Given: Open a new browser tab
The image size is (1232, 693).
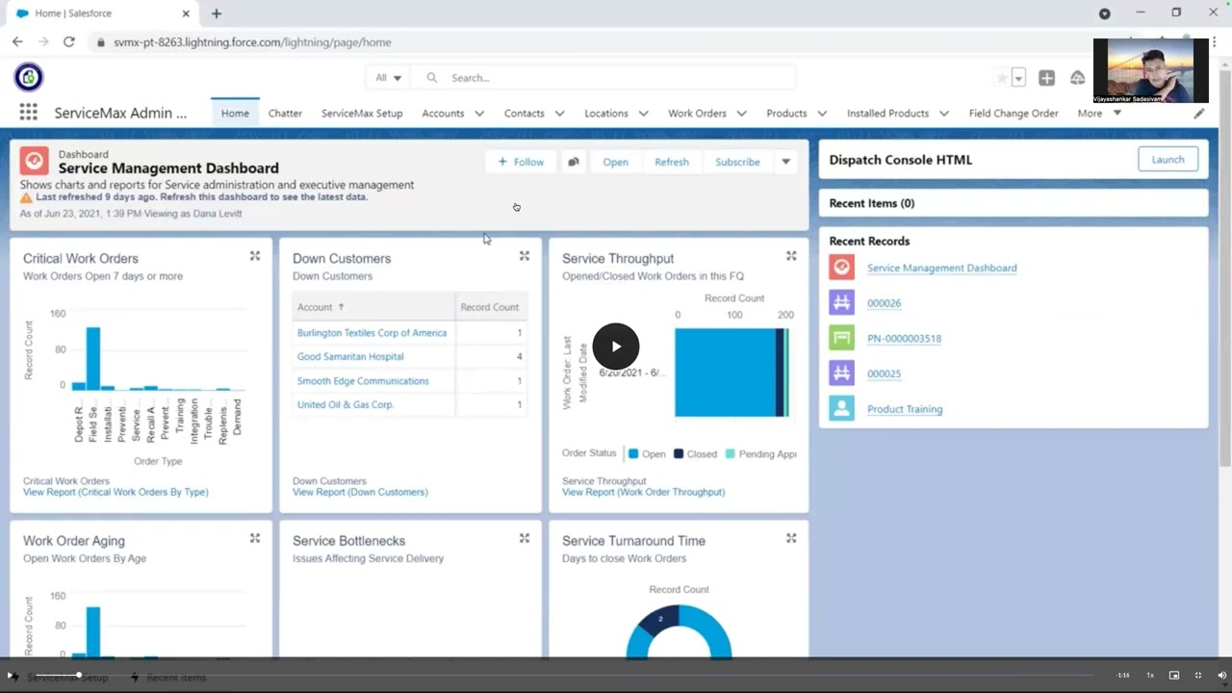Looking at the screenshot, I should coord(217,13).
